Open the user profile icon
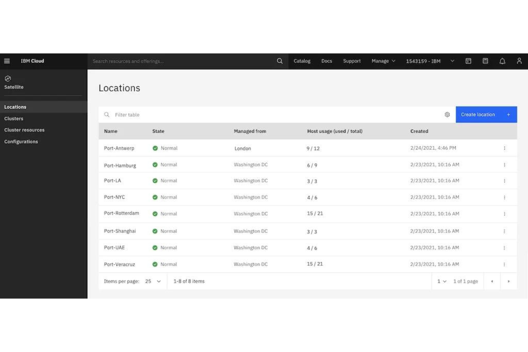This screenshot has height=352, width=528. [x=519, y=61]
